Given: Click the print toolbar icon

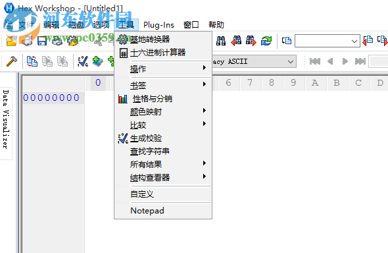Looking at the screenshot, I should tap(57, 41).
